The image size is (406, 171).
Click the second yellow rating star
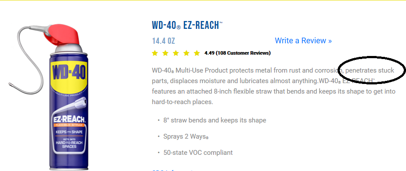point(165,53)
